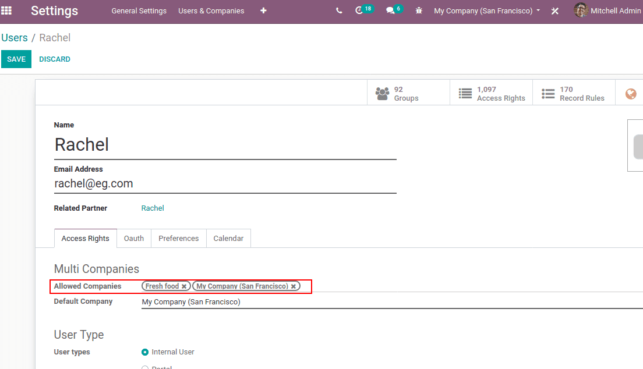Image resolution: width=643 pixels, height=369 pixels.
Task: Click the Access Rights list icon
Action: click(x=465, y=94)
